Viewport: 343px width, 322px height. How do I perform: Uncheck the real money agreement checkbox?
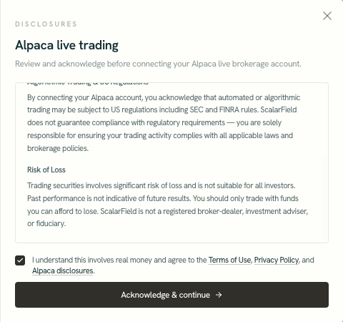pos(20,260)
